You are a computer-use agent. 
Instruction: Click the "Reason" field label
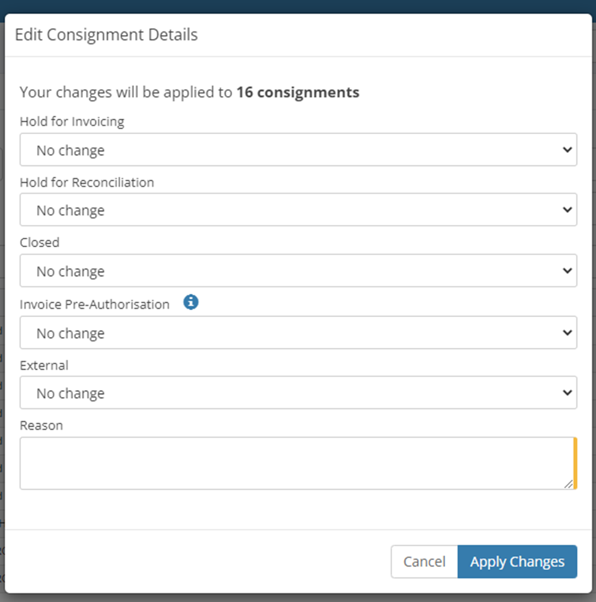point(41,426)
